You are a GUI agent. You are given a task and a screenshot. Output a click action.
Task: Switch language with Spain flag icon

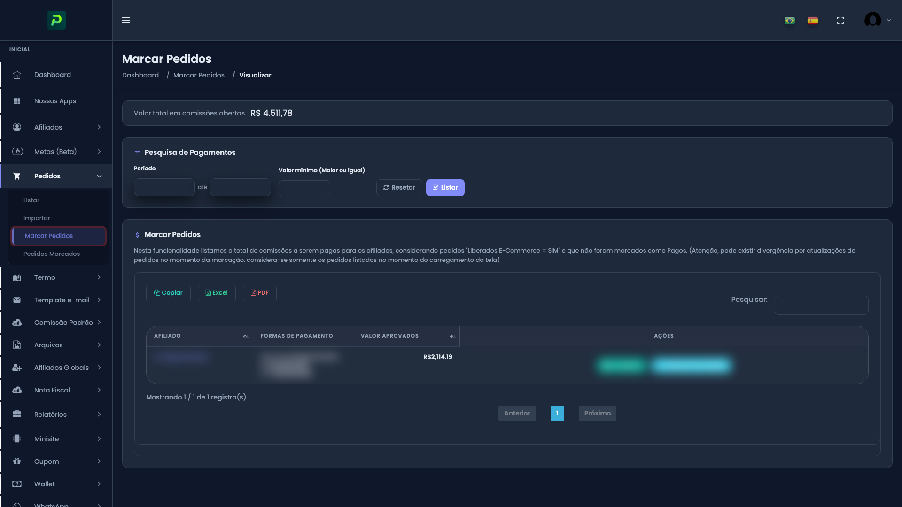[812, 21]
